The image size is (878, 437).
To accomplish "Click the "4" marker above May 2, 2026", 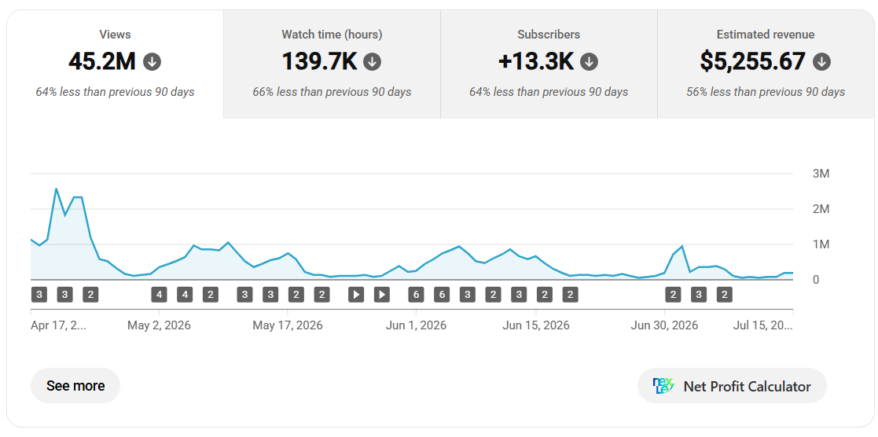I will [x=160, y=294].
